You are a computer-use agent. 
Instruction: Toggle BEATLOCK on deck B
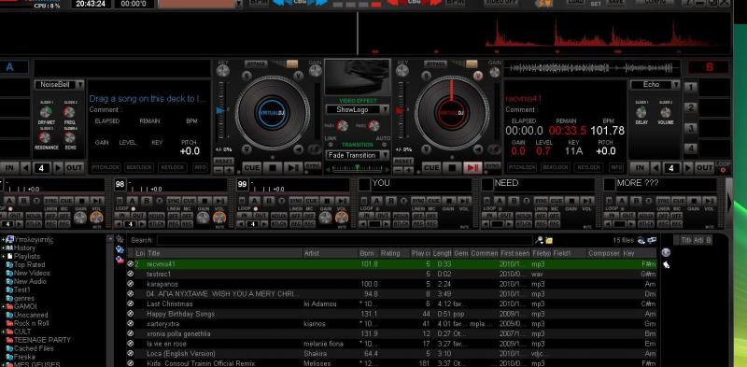click(x=556, y=168)
